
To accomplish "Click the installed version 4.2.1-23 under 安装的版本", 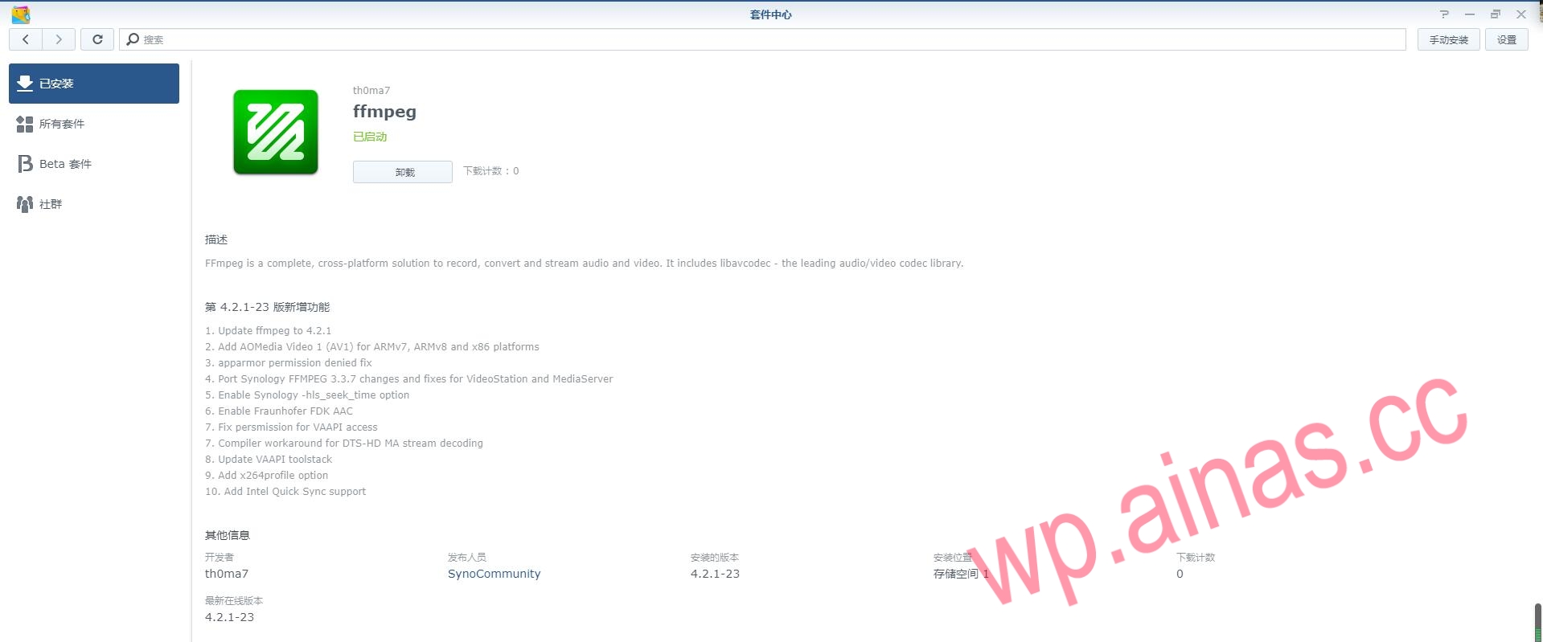I will 715,574.
